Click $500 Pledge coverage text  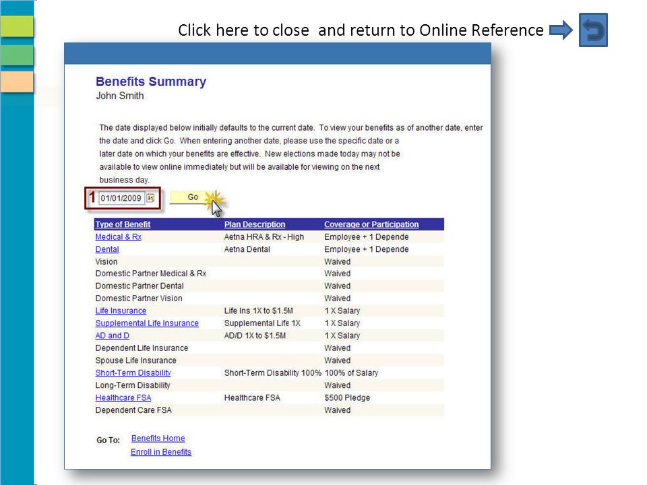347,397
